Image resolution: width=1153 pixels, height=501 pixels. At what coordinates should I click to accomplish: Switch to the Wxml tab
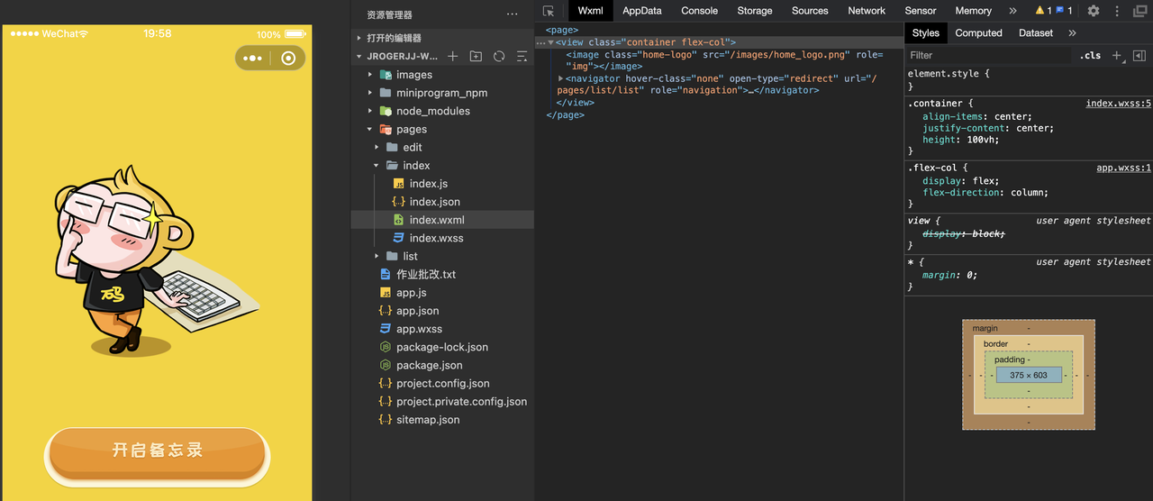591,11
